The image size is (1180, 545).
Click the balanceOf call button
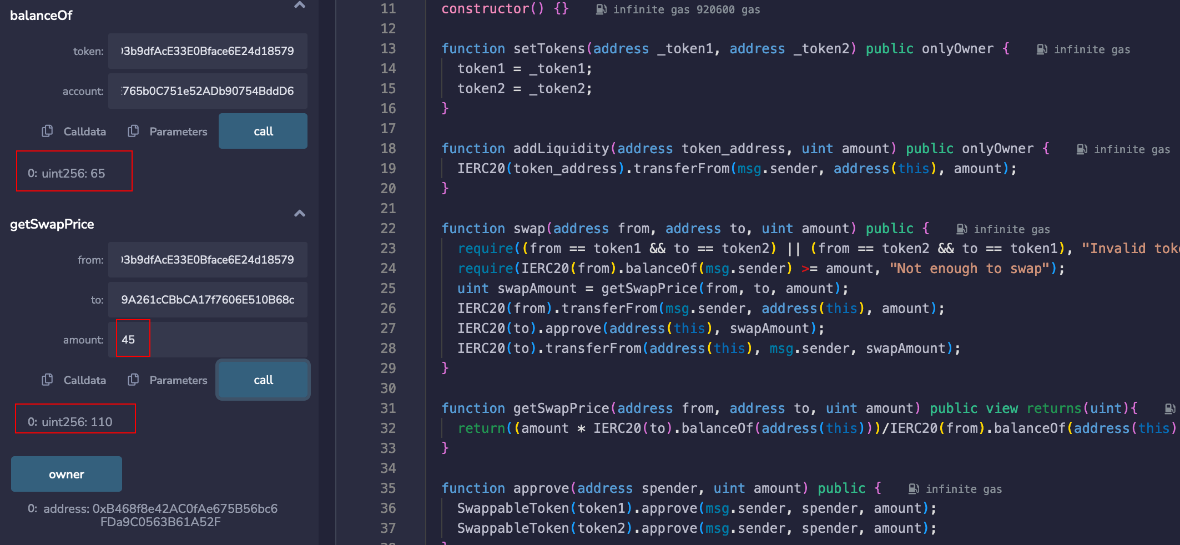pos(263,131)
